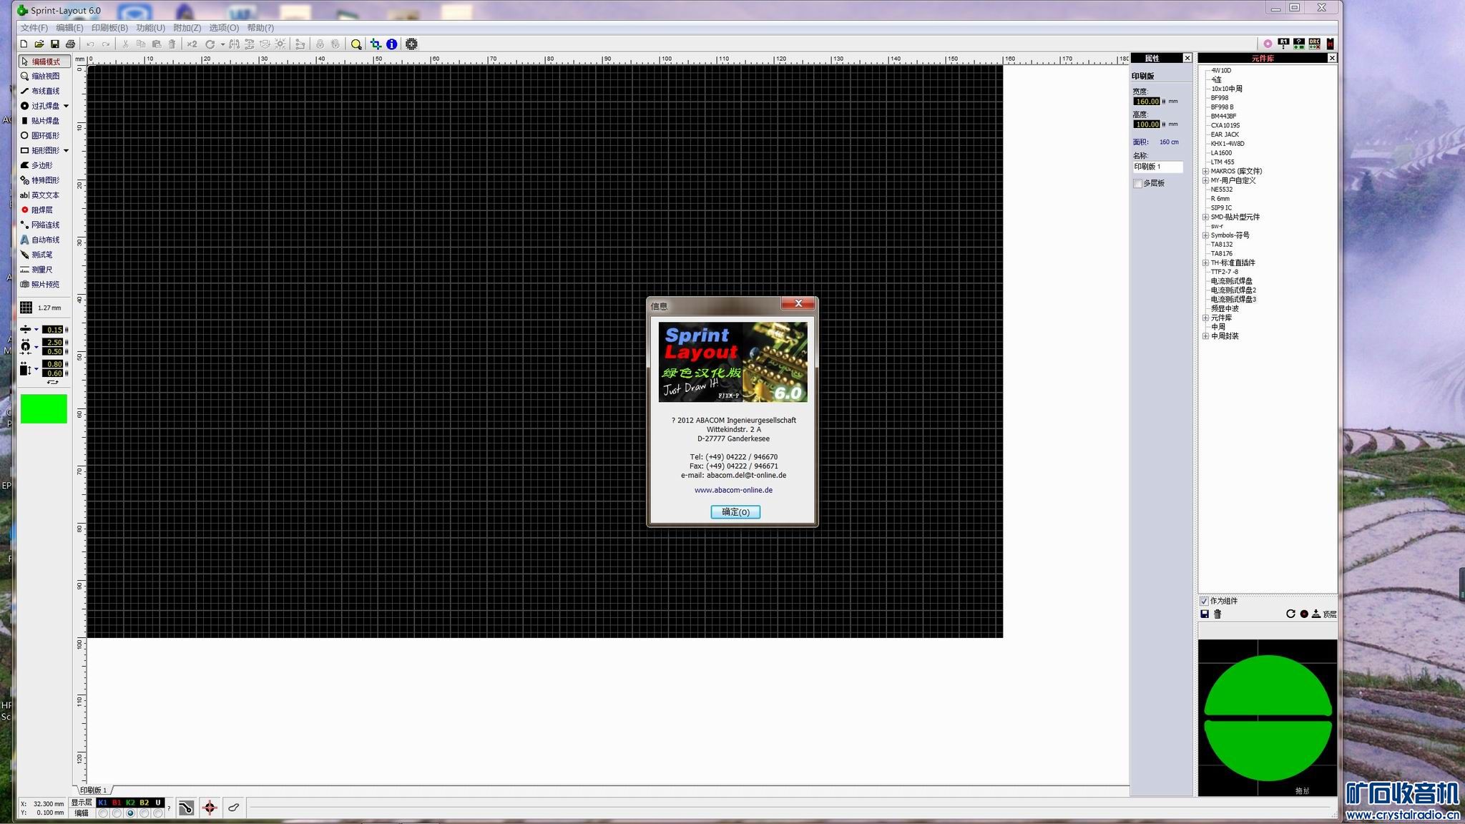Select the 编辑模式 pointer tool

tap(44, 62)
